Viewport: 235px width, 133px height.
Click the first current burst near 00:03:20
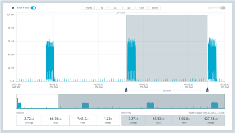(x=50, y=60)
